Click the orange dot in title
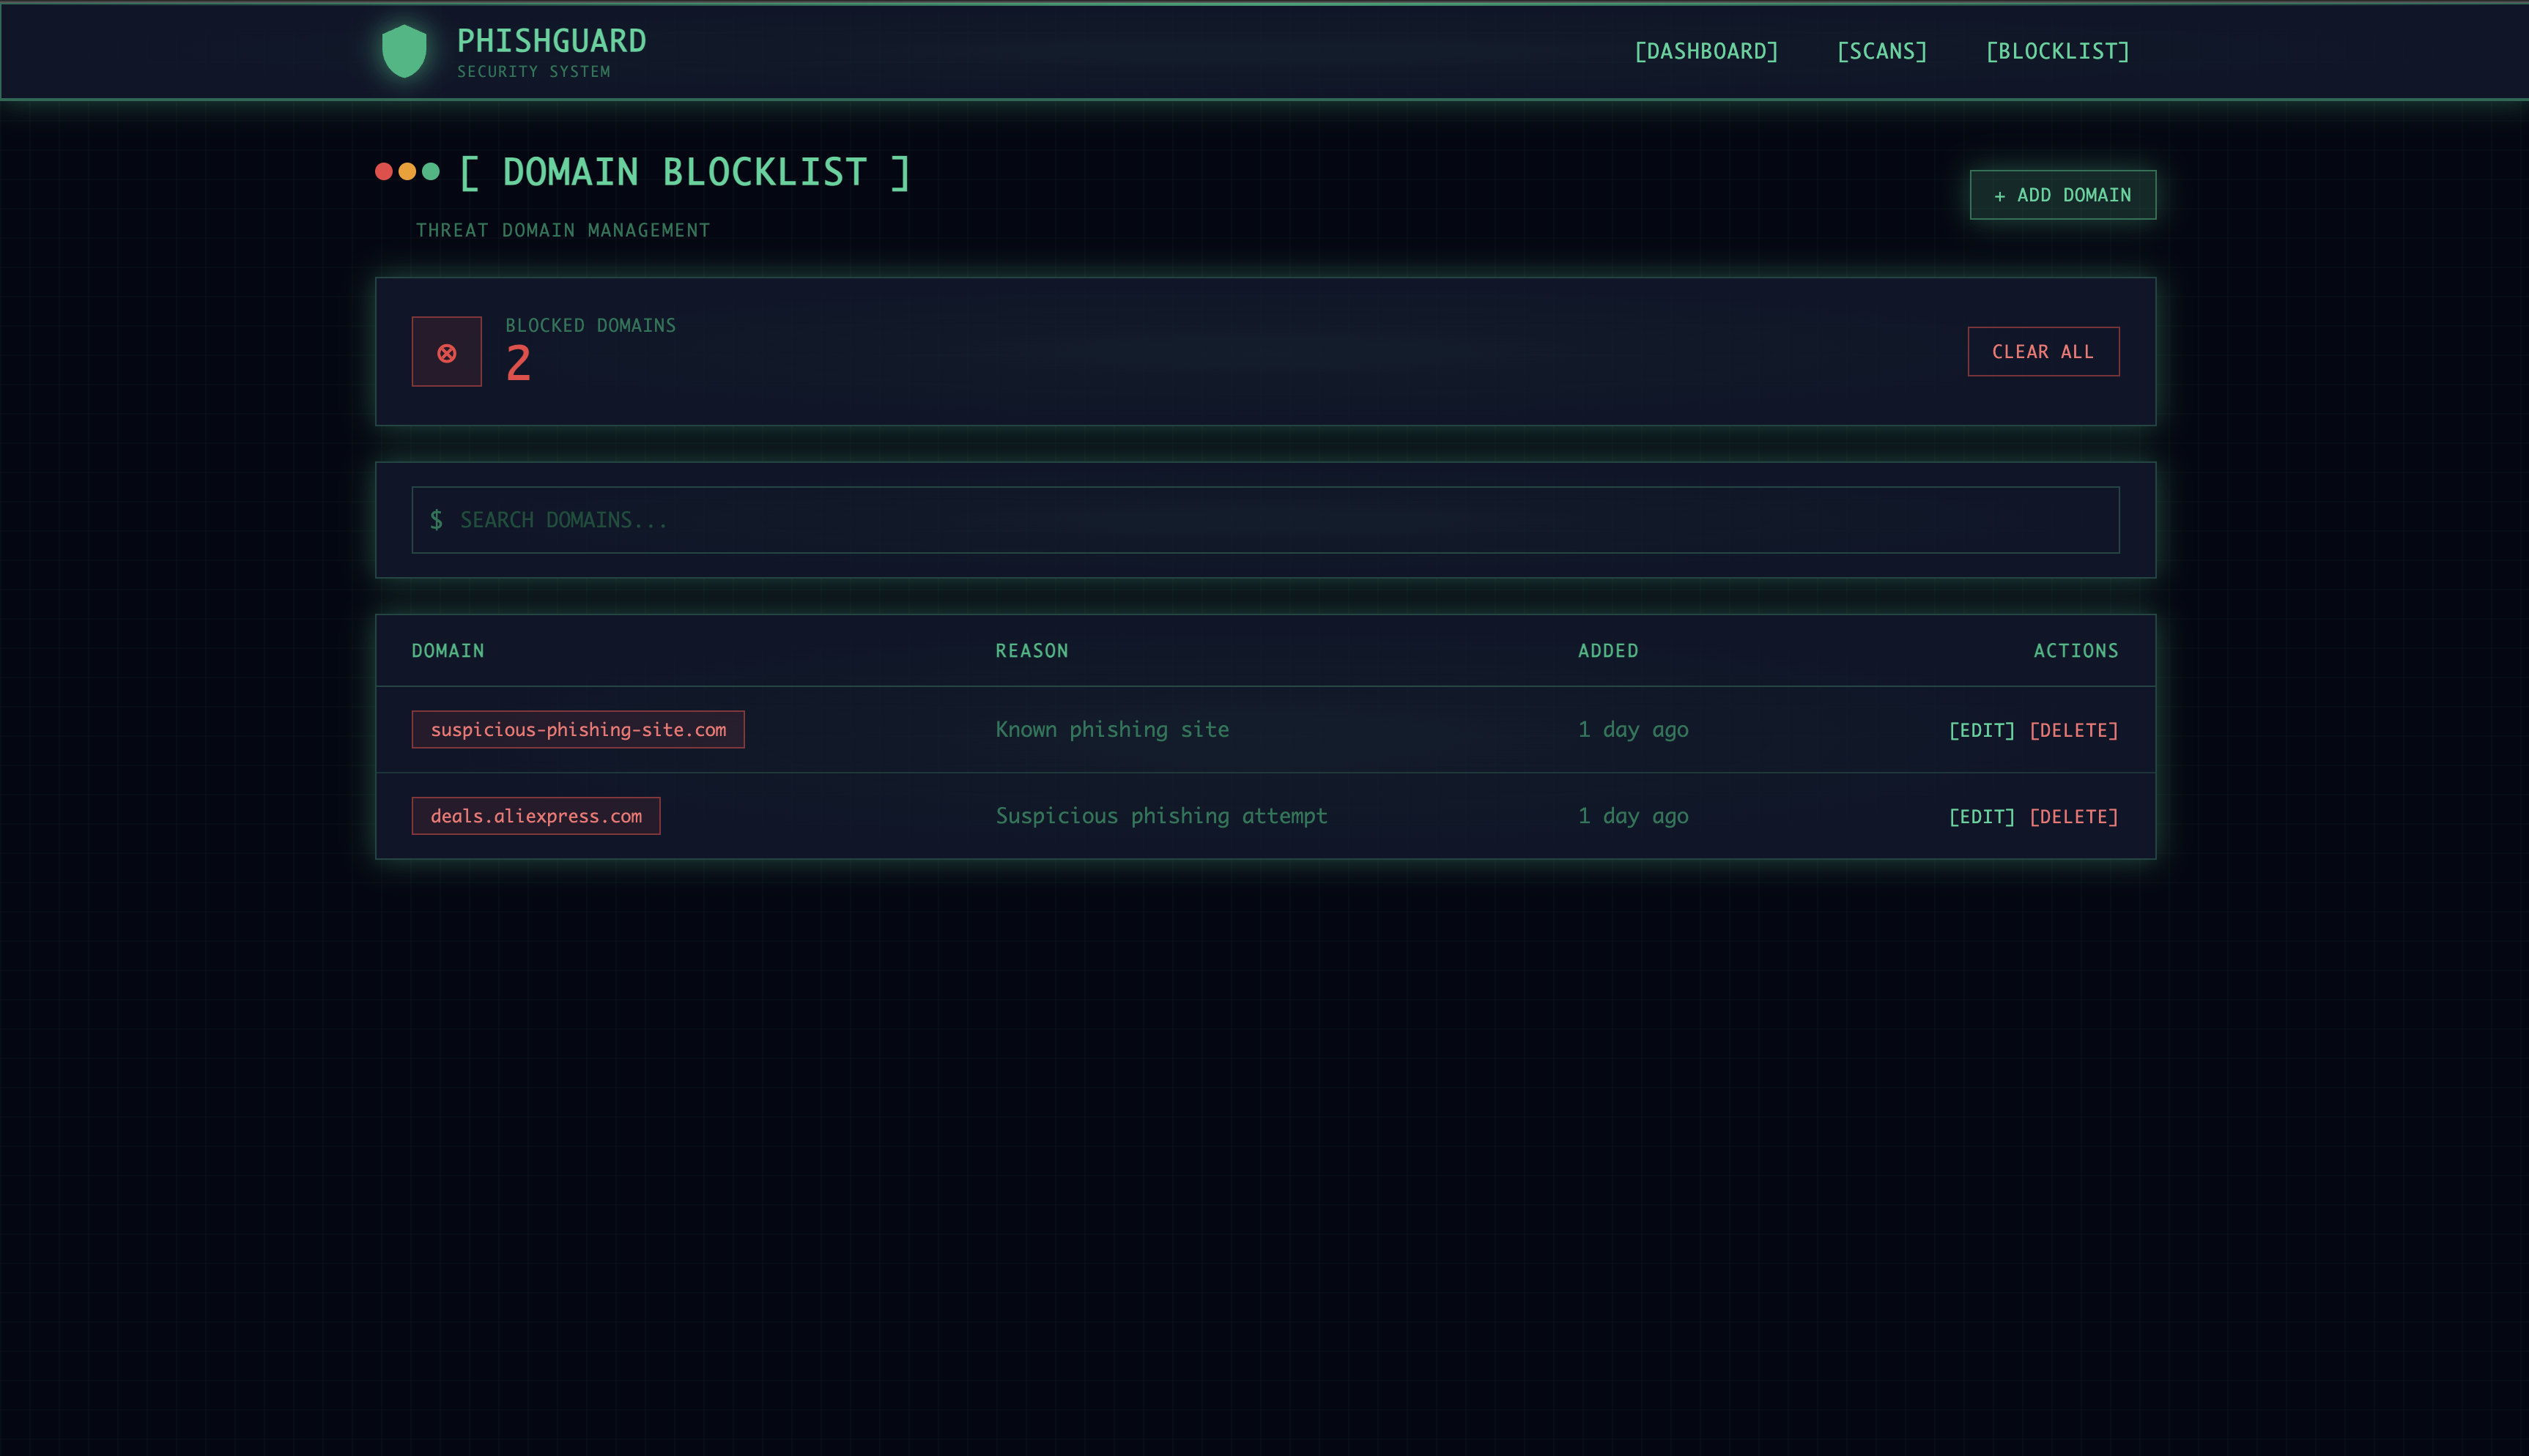 pyautogui.click(x=407, y=171)
